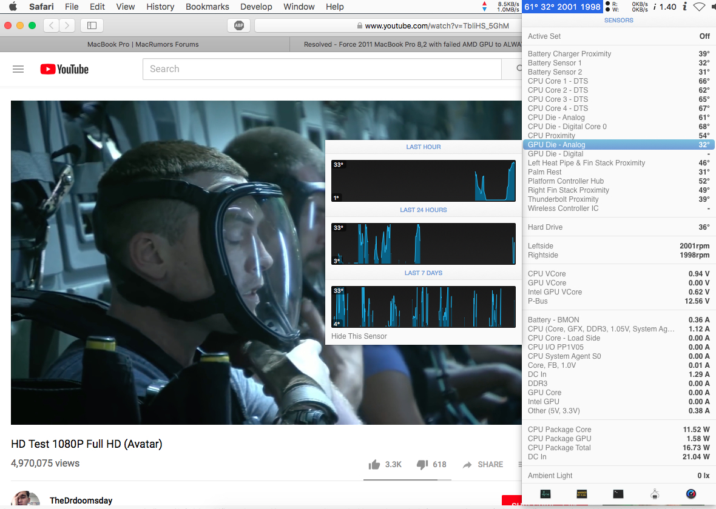Open iStat network speed menu bar item

pos(501,7)
